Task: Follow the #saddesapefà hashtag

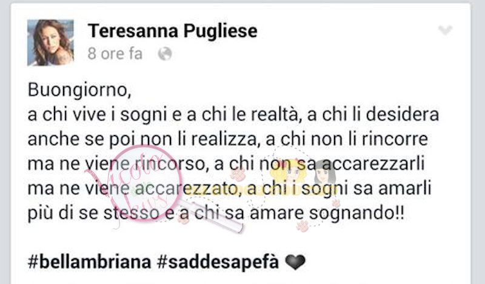Action: click(x=218, y=262)
